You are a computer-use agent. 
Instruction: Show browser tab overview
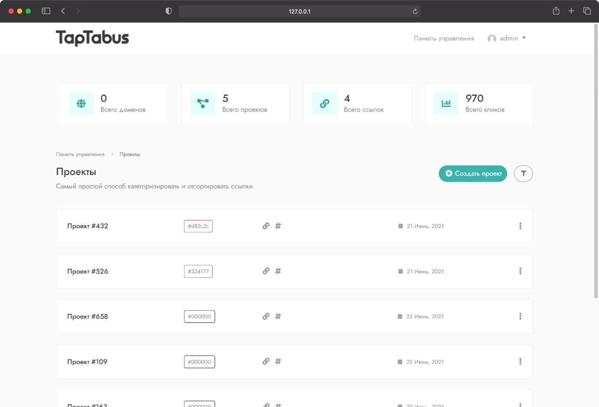coord(587,11)
